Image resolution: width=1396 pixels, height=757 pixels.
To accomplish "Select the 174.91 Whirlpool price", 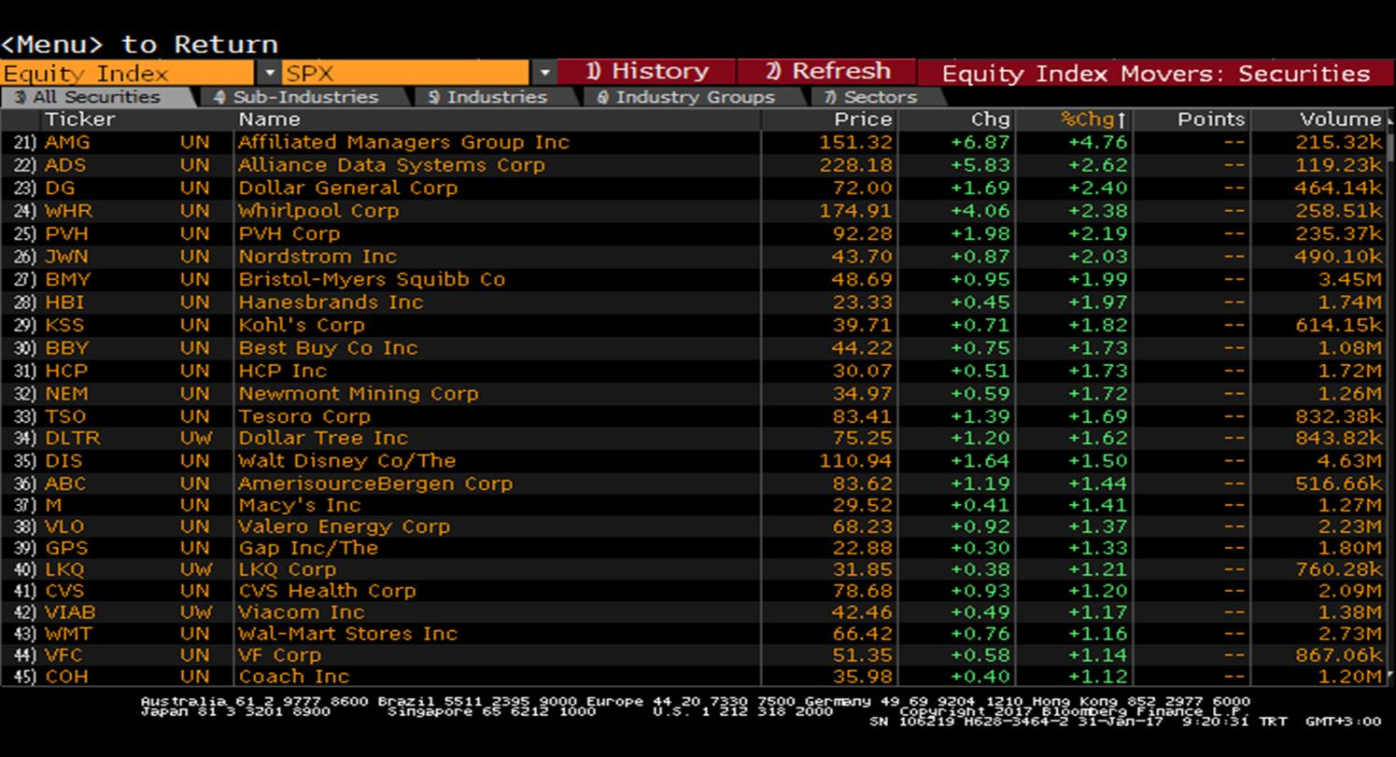I will coord(855,211).
